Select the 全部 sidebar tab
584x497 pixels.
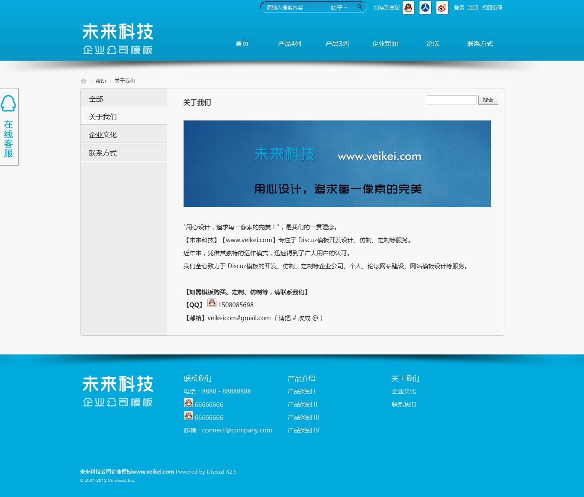pos(96,99)
